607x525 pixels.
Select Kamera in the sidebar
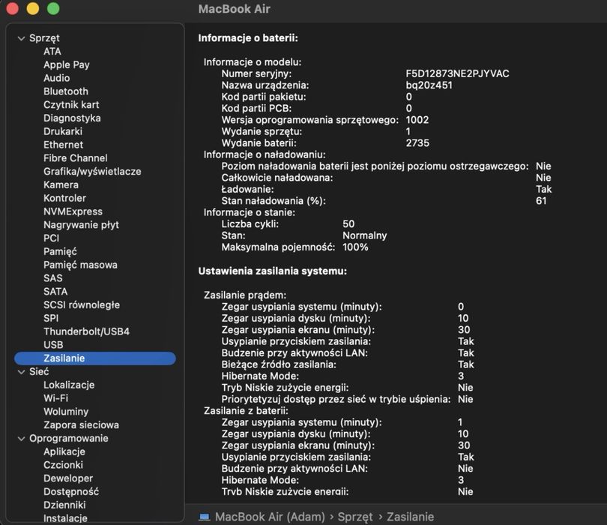[61, 184]
